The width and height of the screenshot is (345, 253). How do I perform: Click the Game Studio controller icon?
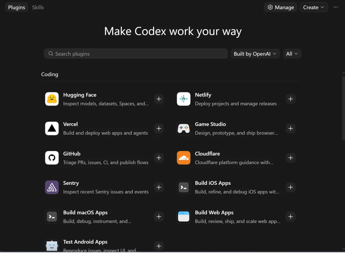(x=183, y=128)
